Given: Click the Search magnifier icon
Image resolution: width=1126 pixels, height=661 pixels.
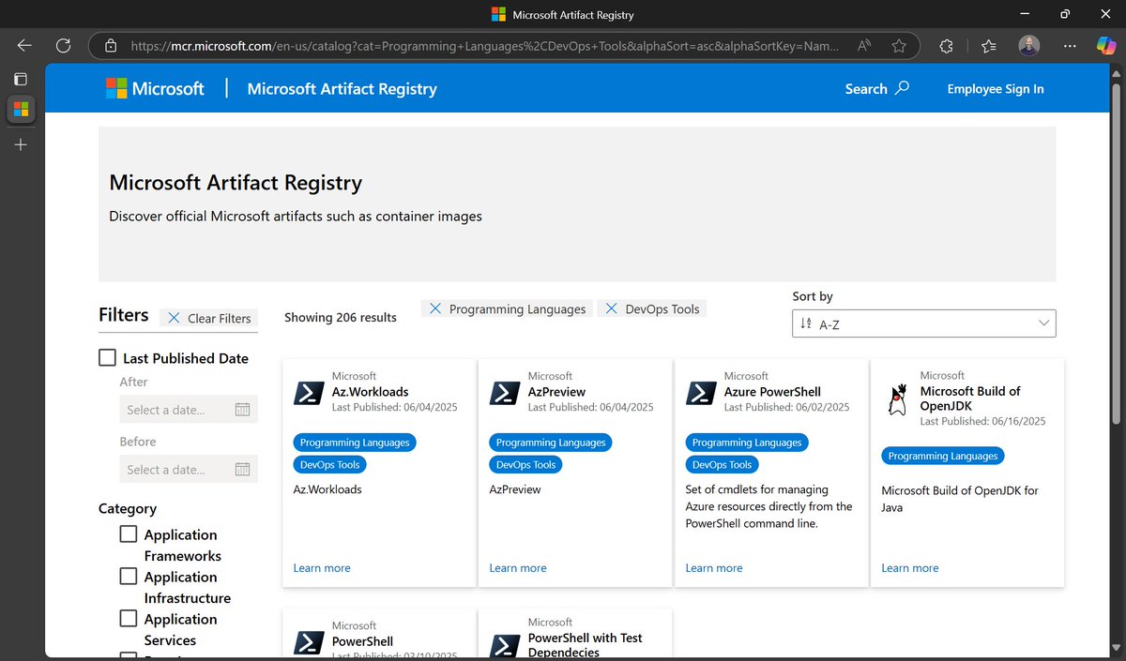Looking at the screenshot, I should (902, 88).
